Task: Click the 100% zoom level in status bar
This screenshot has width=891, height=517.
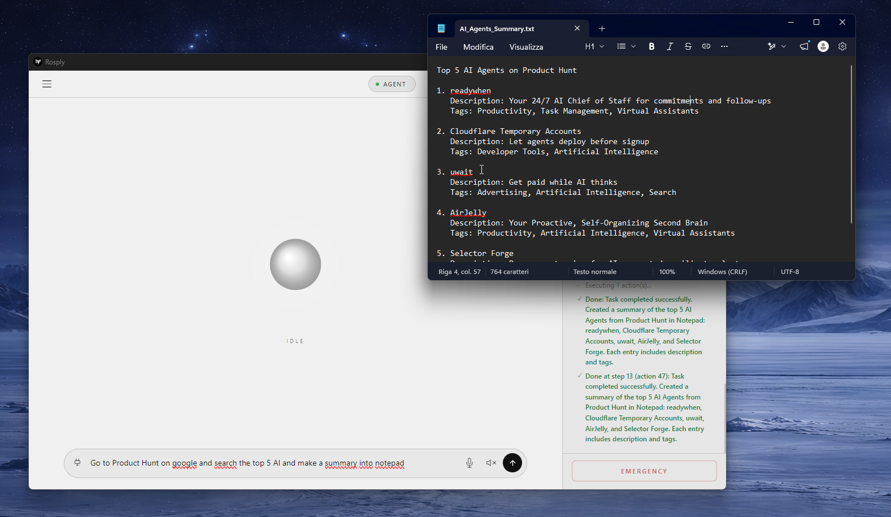Action: tap(667, 272)
